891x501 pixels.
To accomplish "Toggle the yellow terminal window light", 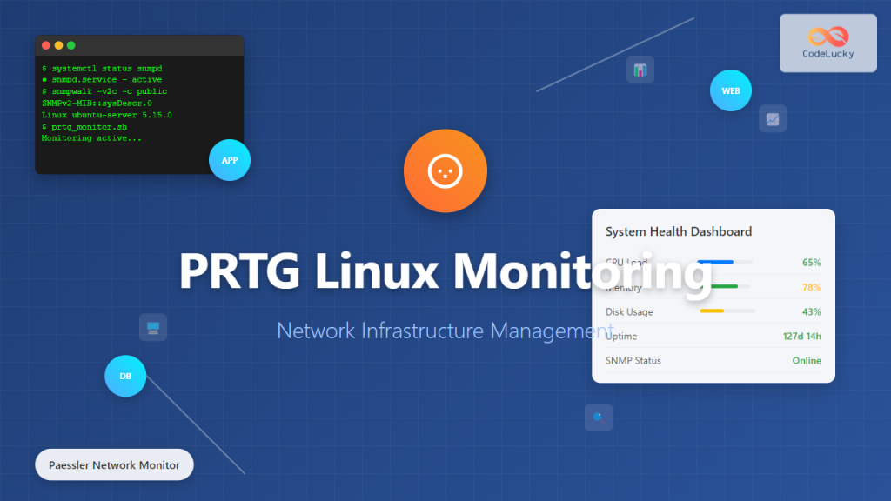I will click(x=59, y=44).
